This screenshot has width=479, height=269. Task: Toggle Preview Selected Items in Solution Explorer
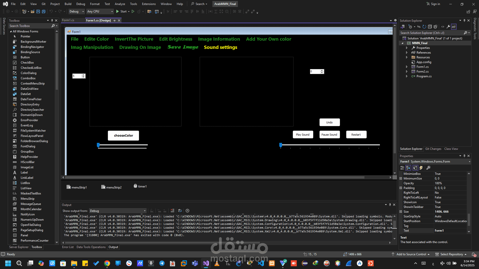454,27
